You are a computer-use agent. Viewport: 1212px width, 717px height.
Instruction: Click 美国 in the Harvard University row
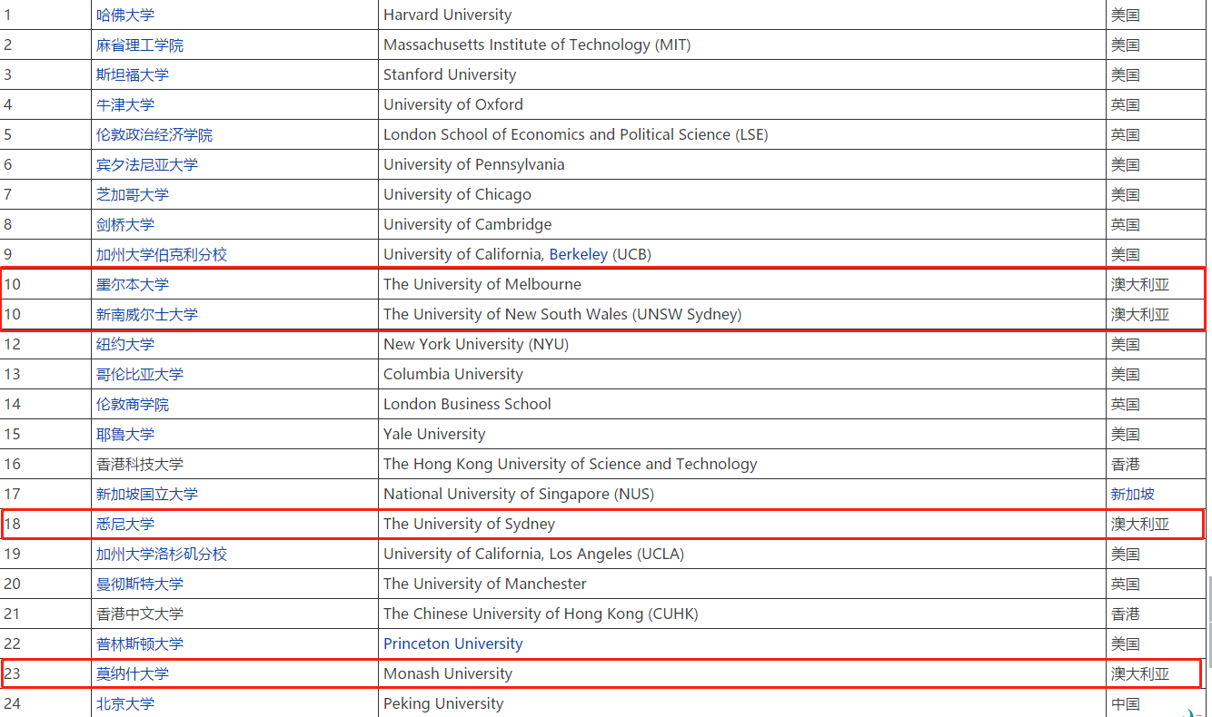pos(1126,15)
